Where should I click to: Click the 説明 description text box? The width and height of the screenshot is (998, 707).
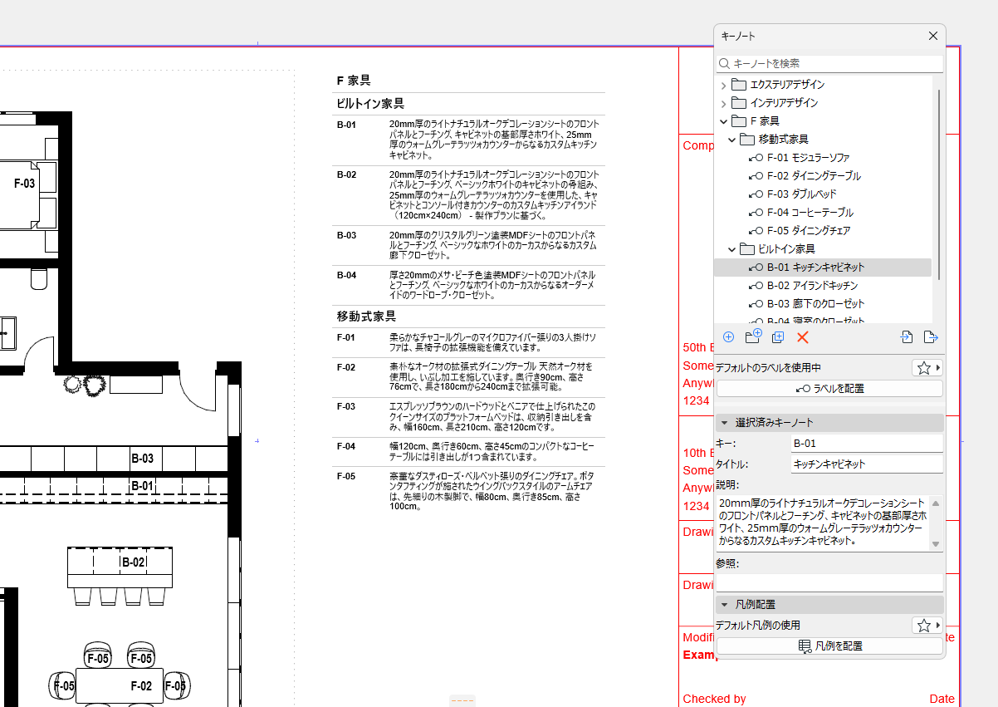(822, 523)
